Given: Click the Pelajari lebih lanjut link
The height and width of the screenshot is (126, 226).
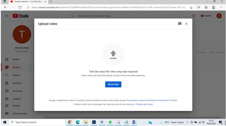Looking at the screenshot, I should [x=144, y=104].
